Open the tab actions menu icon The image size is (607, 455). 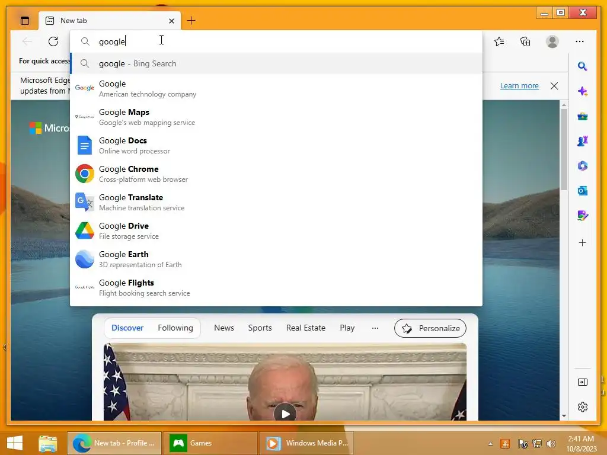point(25,21)
